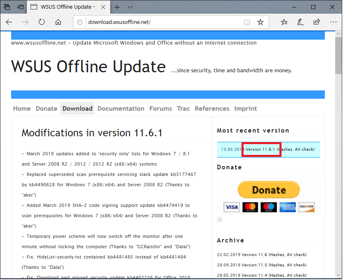This screenshot has width=343, height=280.
Task: Click the scrollbar down arrow
Action: point(338,275)
